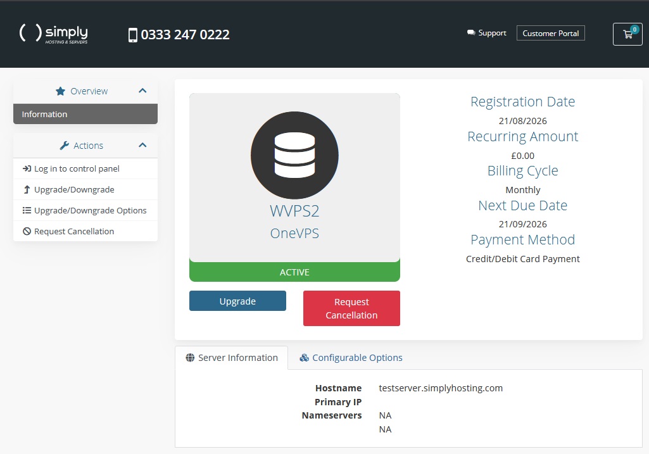Collapse the Overview panel chevron

pos(142,91)
